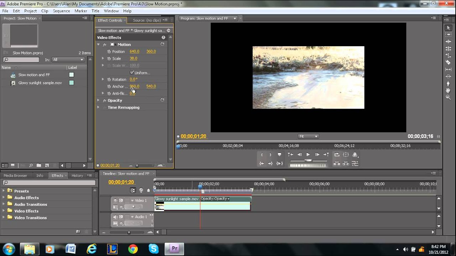The width and height of the screenshot is (456, 256).
Task: Open New Bin folder icon in Project panel
Action: (39, 165)
